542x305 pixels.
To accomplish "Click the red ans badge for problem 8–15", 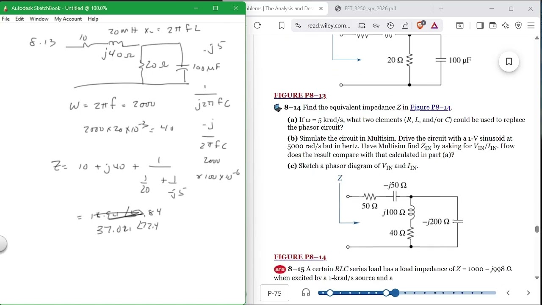I will pyautogui.click(x=280, y=269).
